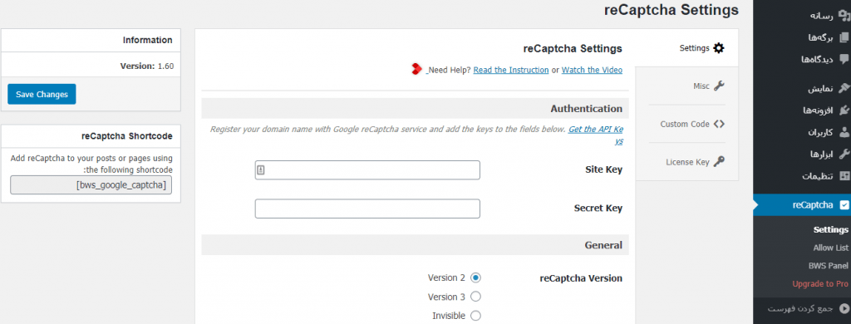Open the Settings tab

coord(686,47)
